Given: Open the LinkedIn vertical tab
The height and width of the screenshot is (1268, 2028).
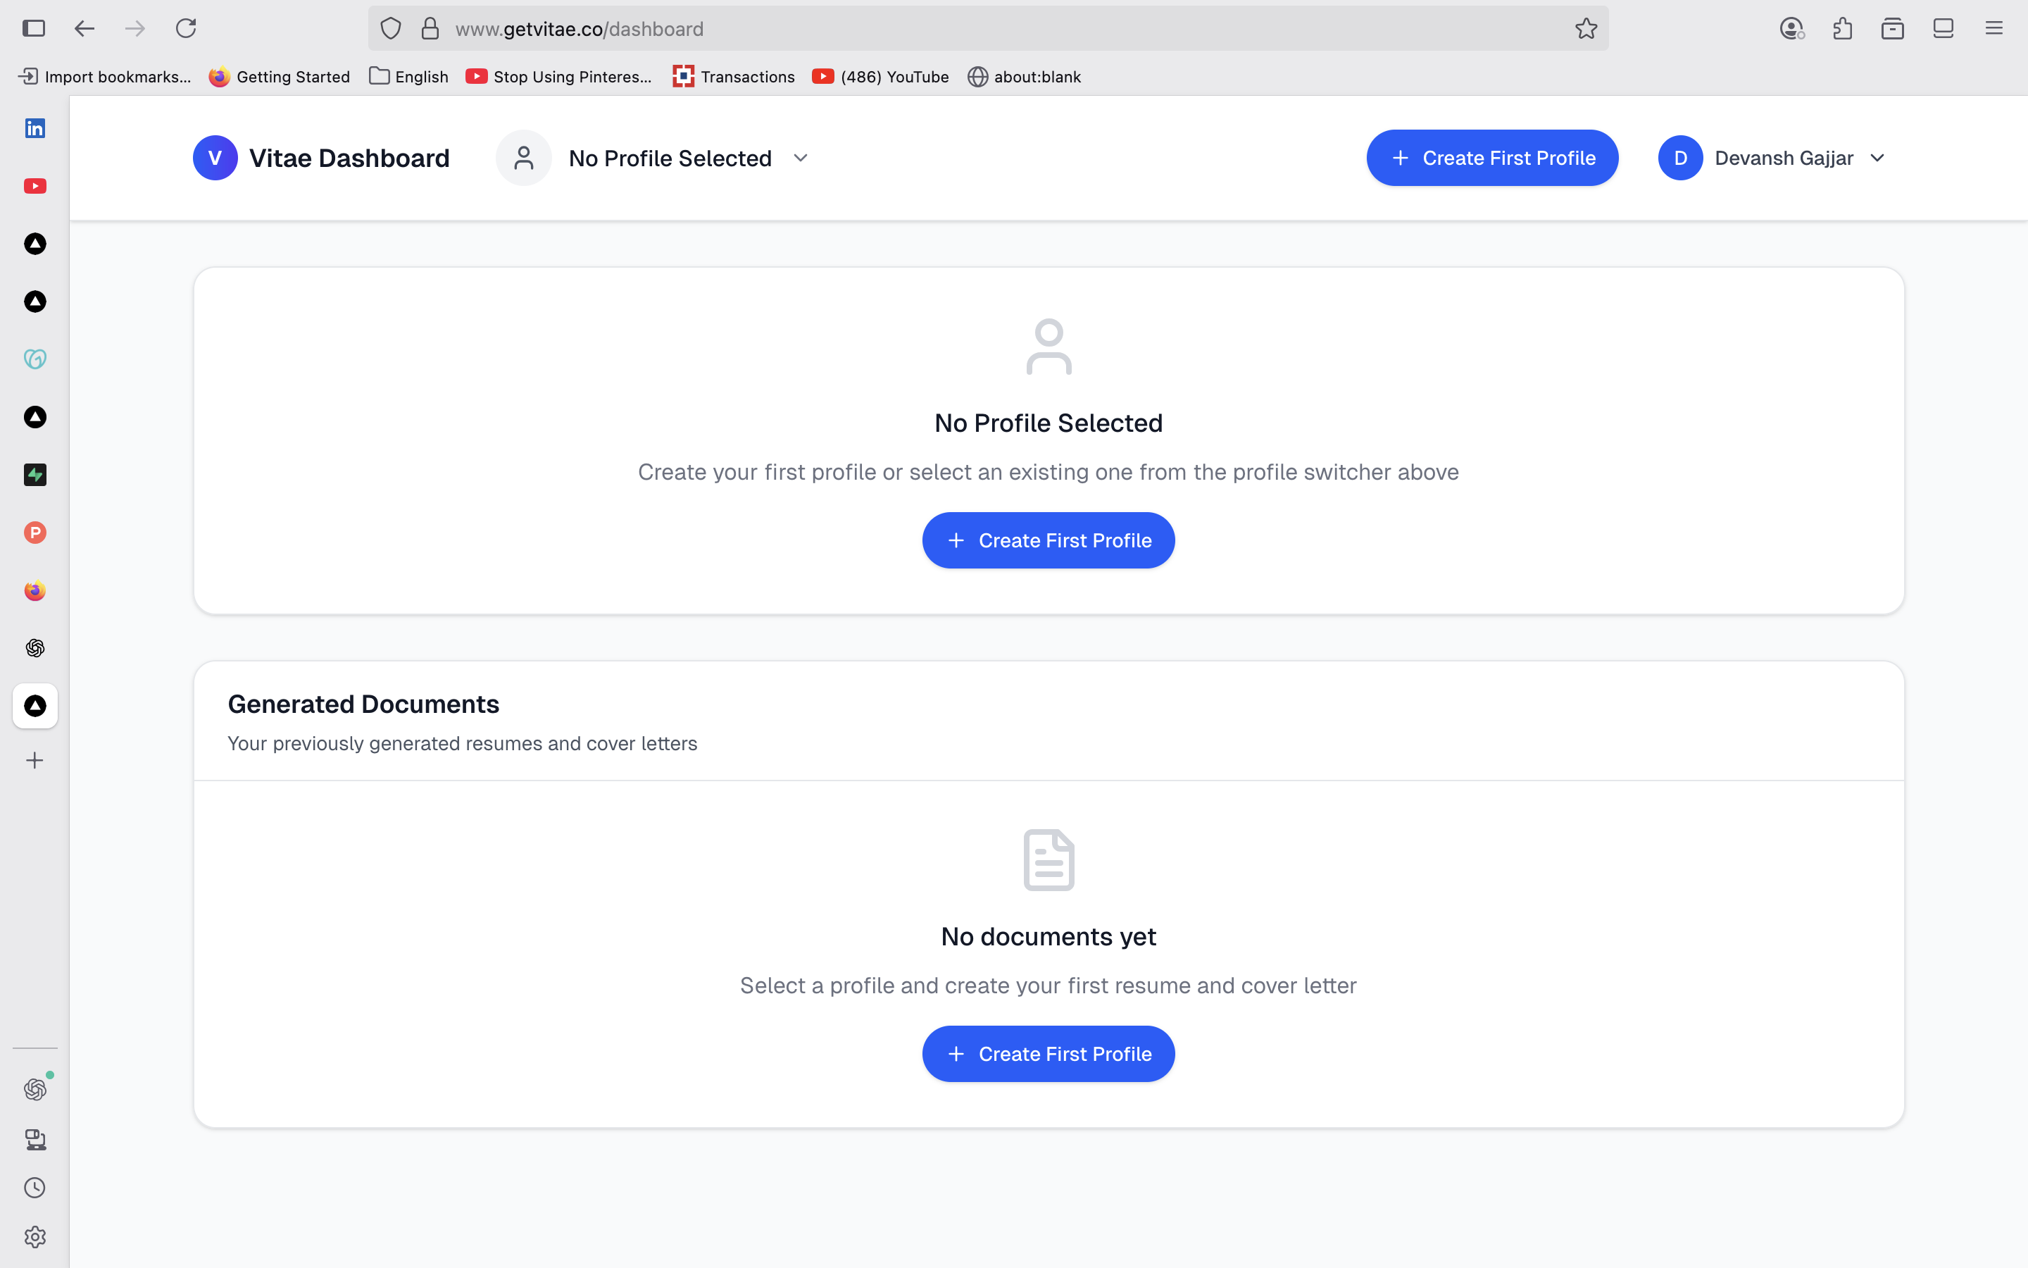Looking at the screenshot, I should click(x=35, y=128).
